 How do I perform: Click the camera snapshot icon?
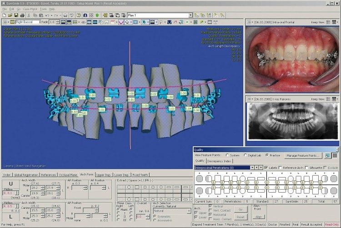pyautogui.click(x=111, y=15)
